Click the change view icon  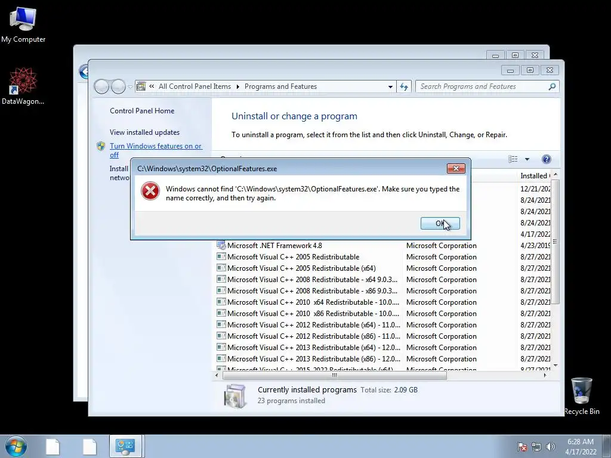[x=513, y=159]
